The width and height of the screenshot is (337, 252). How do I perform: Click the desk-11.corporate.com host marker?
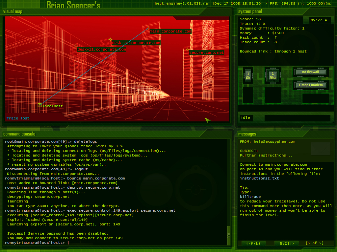click(76, 46)
